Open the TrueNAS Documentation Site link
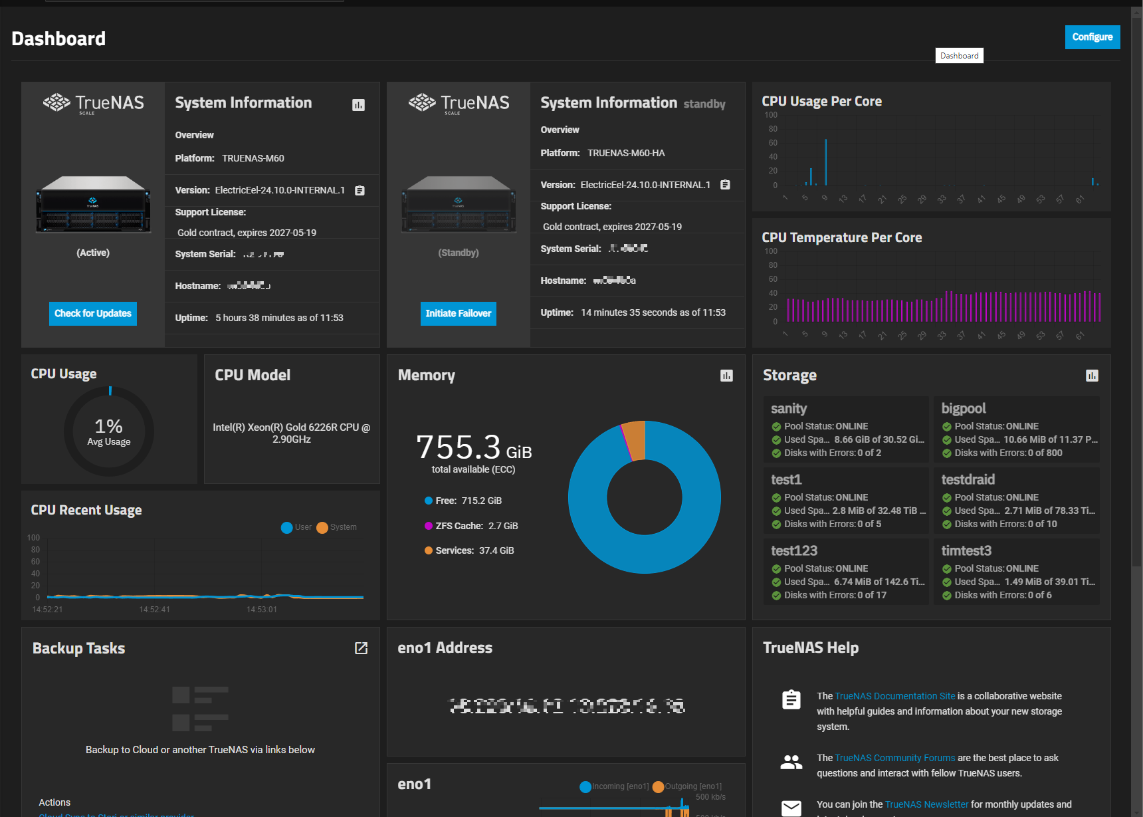 click(x=894, y=696)
